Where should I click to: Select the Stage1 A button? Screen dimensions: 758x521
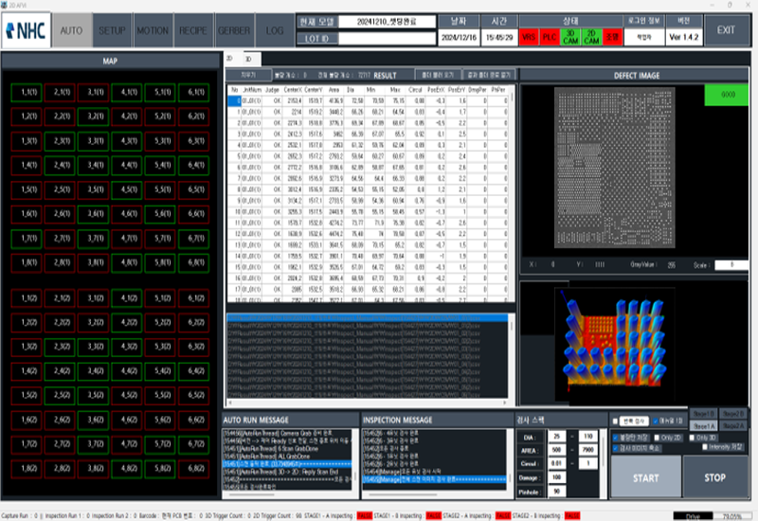coord(703,426)
